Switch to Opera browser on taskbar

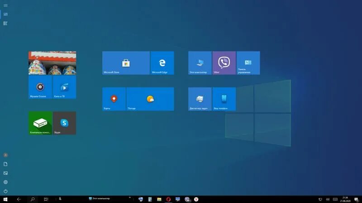168,199
